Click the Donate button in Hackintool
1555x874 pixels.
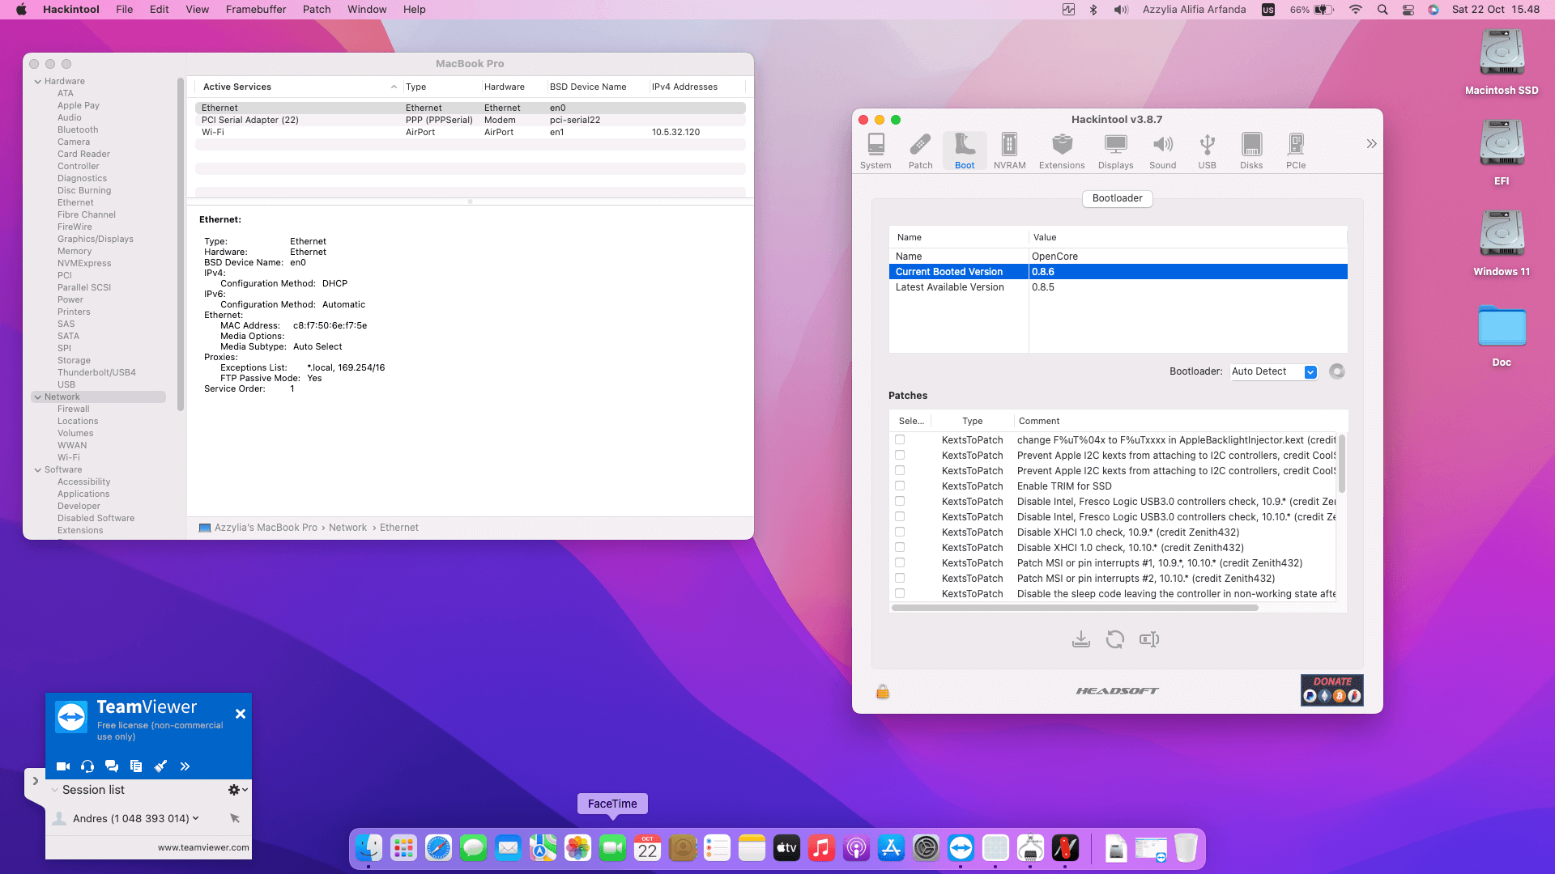[x=1331, y=690]
